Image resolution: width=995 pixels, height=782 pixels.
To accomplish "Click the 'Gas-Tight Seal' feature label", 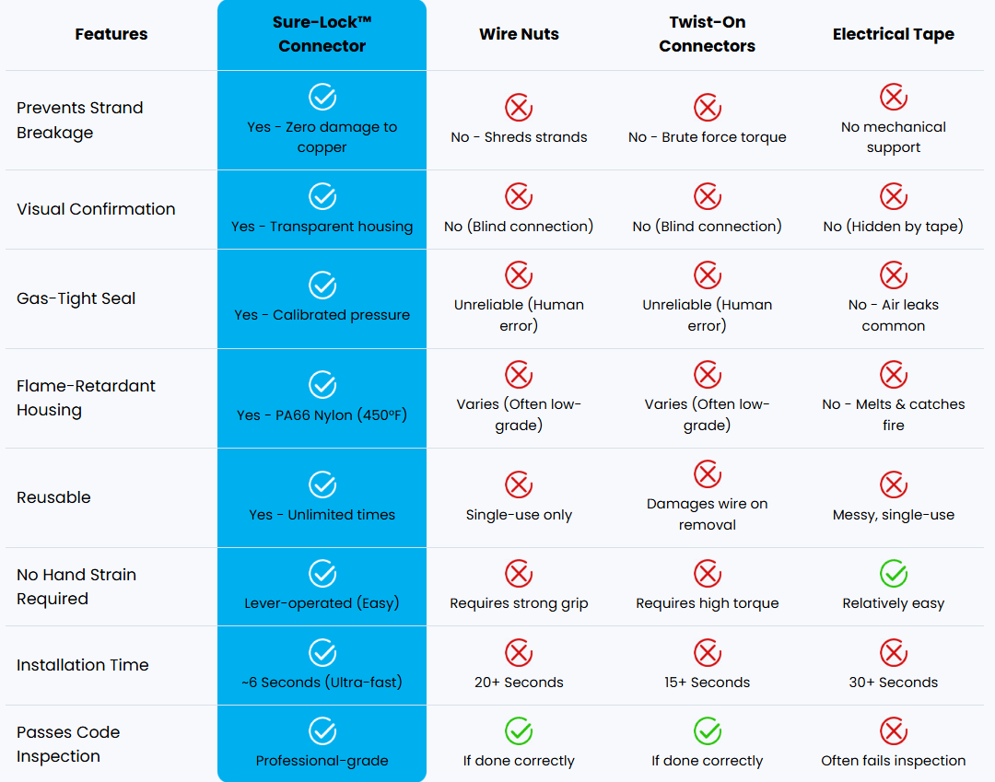I will coord(76,298).
